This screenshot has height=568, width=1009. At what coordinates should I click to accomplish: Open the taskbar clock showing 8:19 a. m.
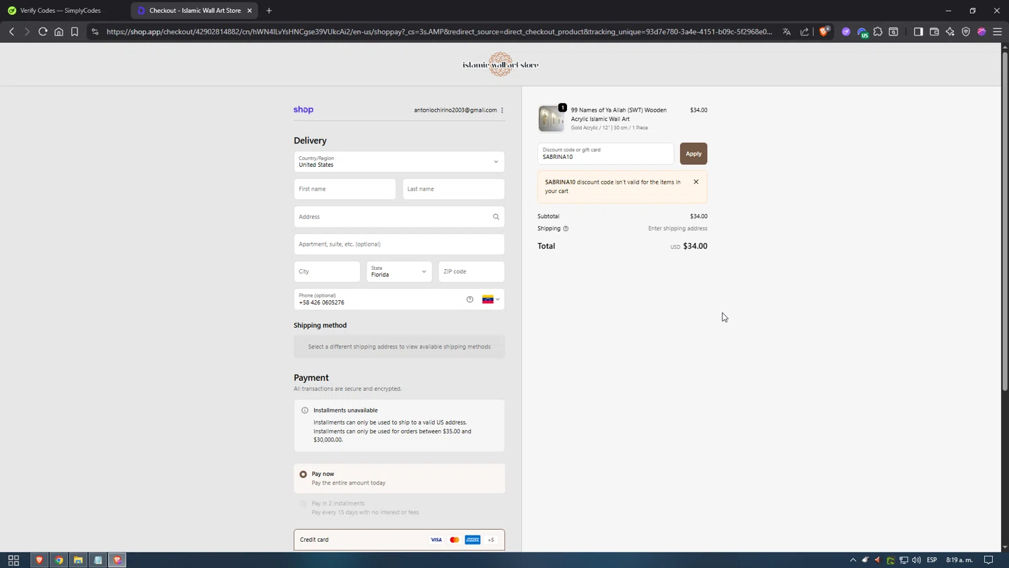(x=960, y=560)
